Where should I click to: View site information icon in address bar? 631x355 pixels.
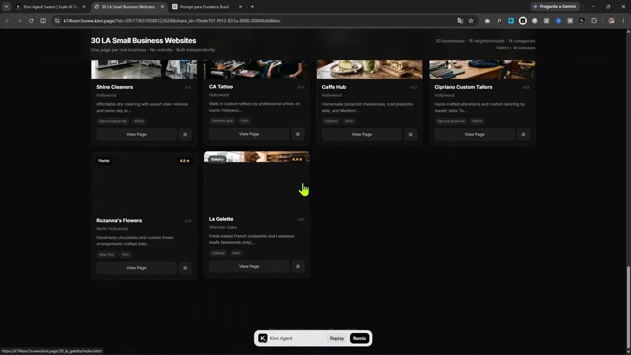click(57, 21)
